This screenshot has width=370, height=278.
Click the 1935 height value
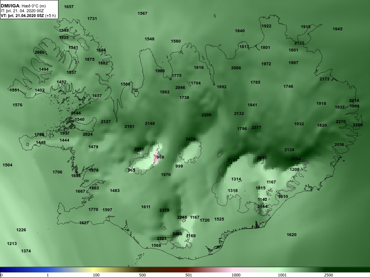click(64, 37)
